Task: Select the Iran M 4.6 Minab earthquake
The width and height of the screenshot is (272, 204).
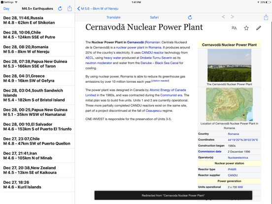Action: 37,156
